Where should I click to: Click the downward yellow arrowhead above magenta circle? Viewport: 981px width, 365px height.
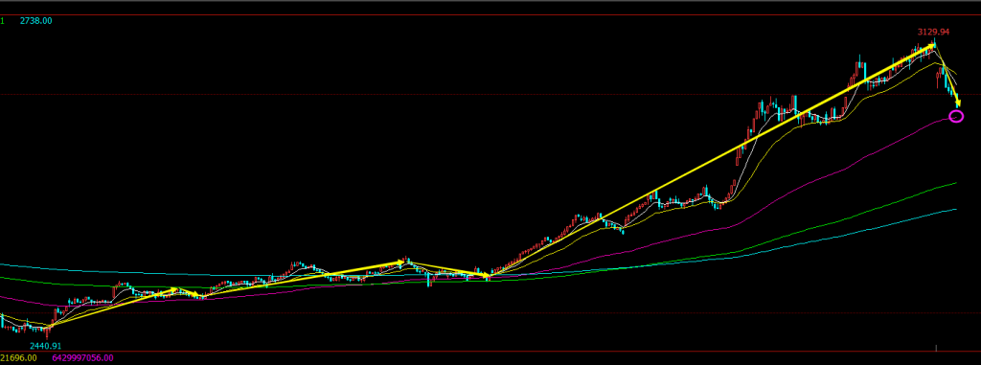pos(957,103)
